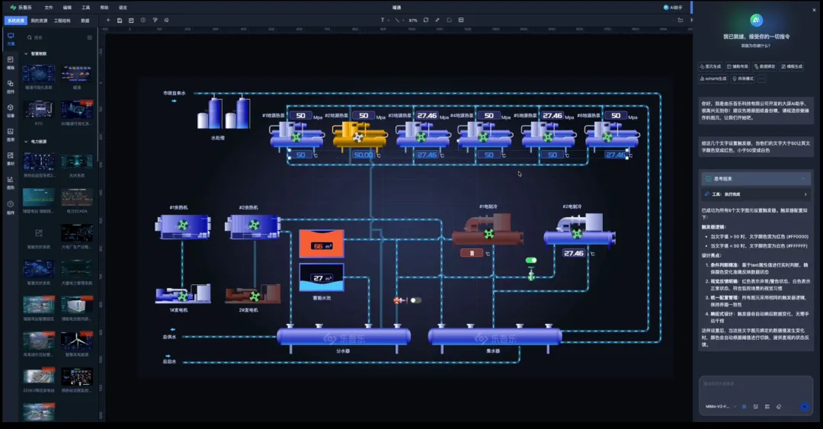Select the text tool T icon
The image size is (823, 429).
(382, 20)
